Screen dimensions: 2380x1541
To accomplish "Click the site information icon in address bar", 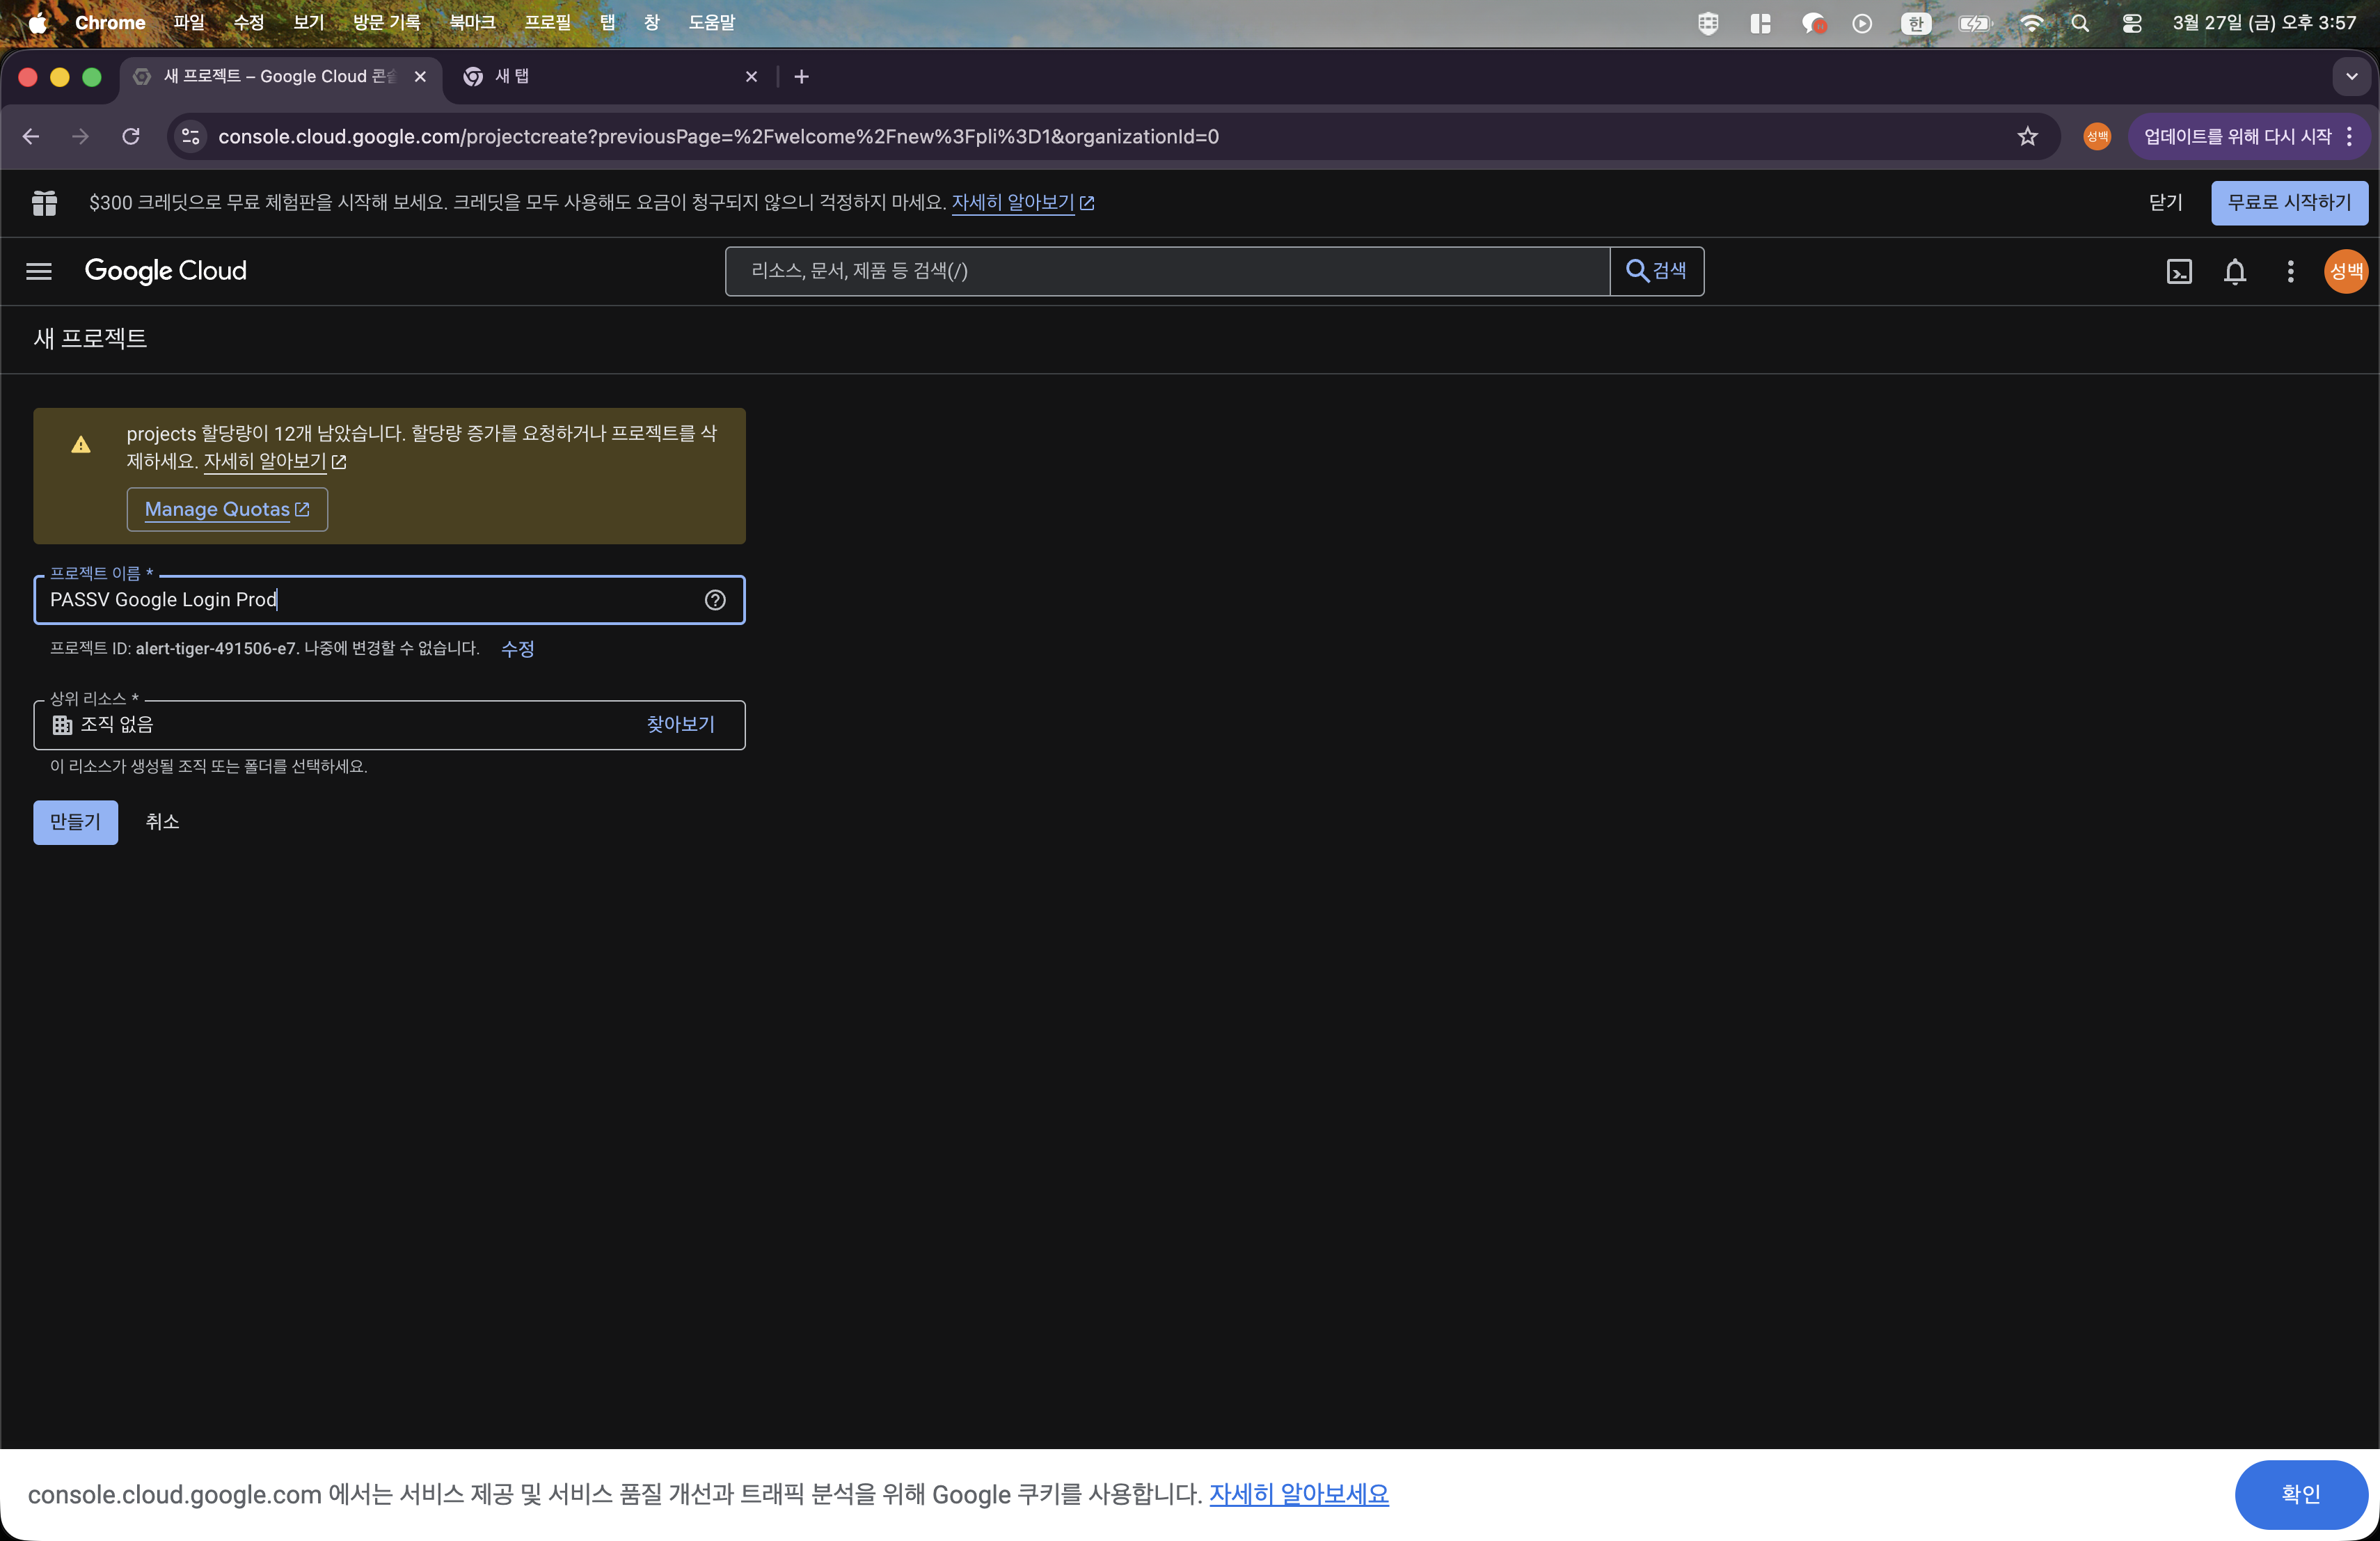I will point(189,137).
